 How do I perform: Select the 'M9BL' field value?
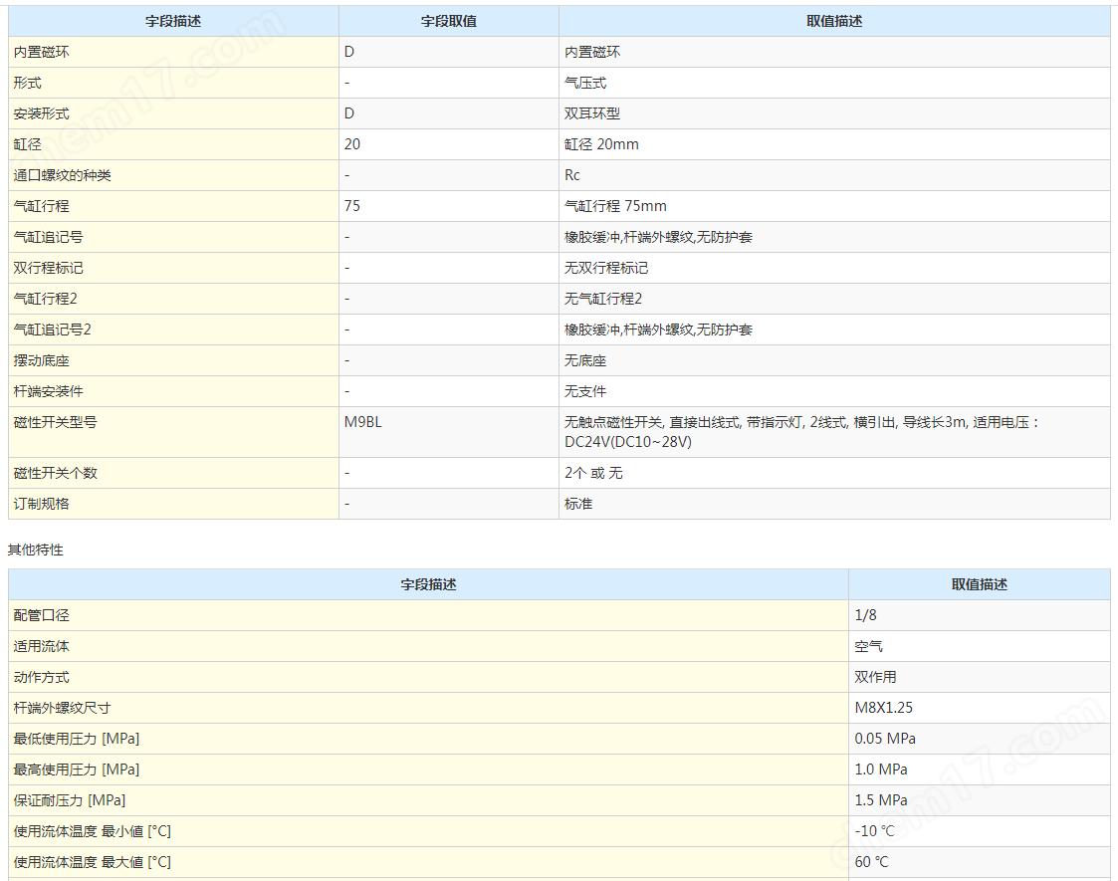click(x=363, y=422)
